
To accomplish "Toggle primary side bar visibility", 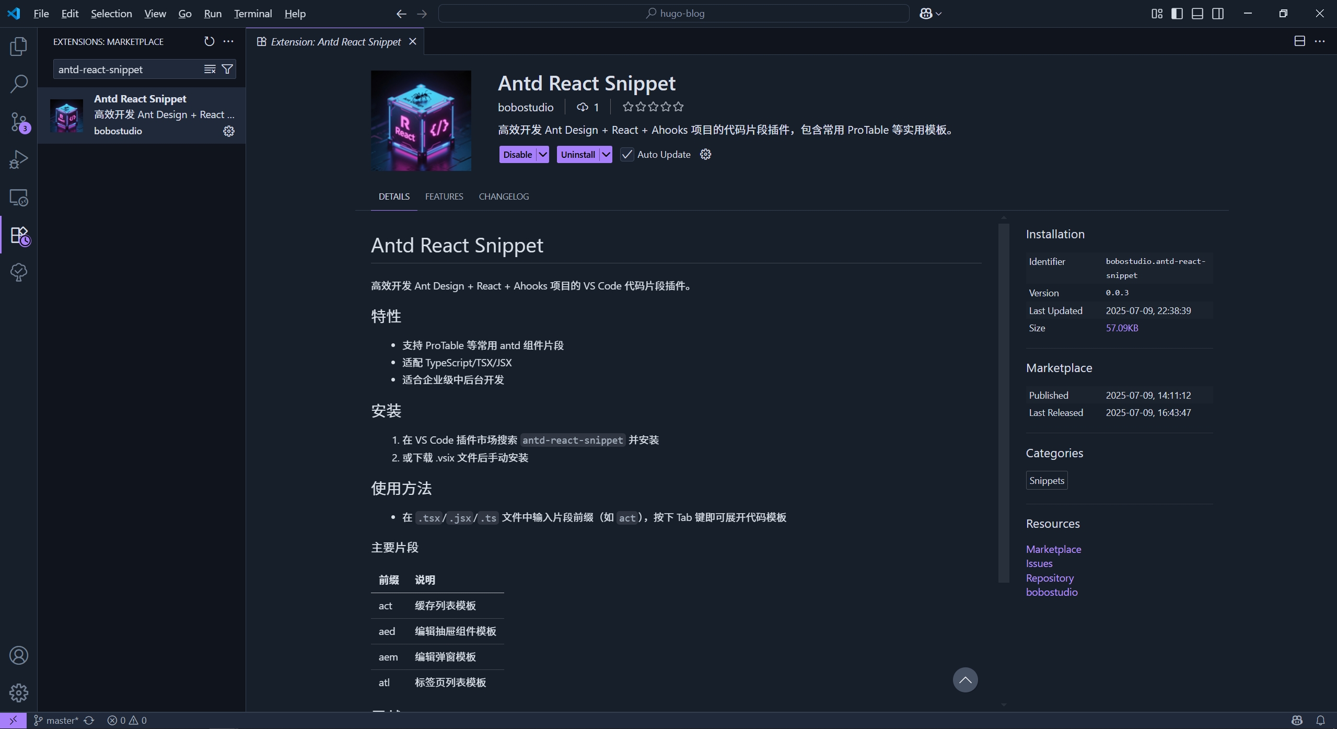I will click(1177, 14).
